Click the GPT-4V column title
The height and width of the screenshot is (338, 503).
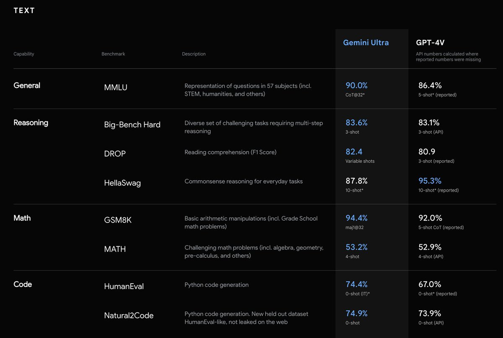430,43
